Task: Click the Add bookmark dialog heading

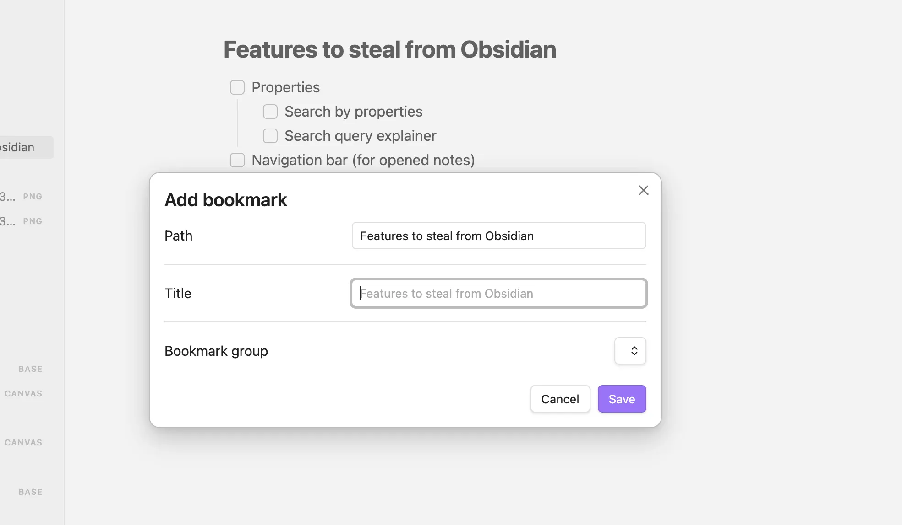Action: click(x=225, y=199)
